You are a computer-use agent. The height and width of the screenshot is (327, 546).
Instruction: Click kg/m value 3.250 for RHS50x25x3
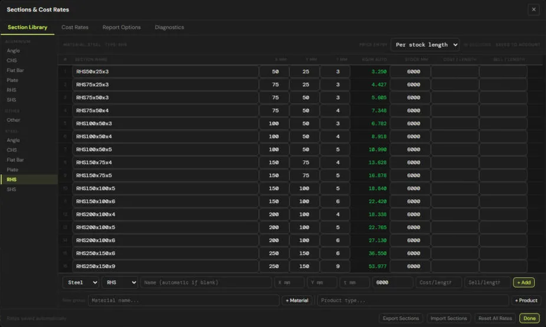(x=379, y=71)
